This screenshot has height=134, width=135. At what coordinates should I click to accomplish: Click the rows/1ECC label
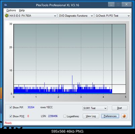46,107
